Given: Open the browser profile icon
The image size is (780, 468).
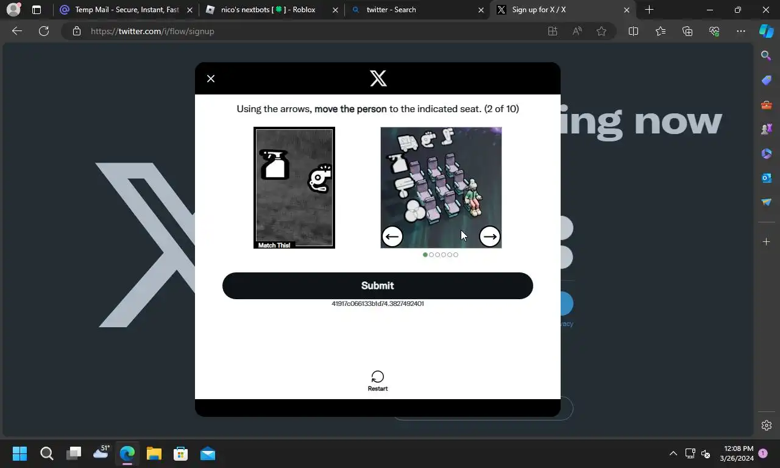Looking at the screenshot, I should pos(13,10).
